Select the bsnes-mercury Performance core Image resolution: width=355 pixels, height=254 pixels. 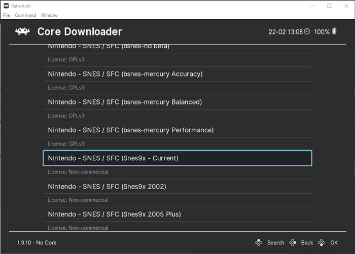pos(177,130)
